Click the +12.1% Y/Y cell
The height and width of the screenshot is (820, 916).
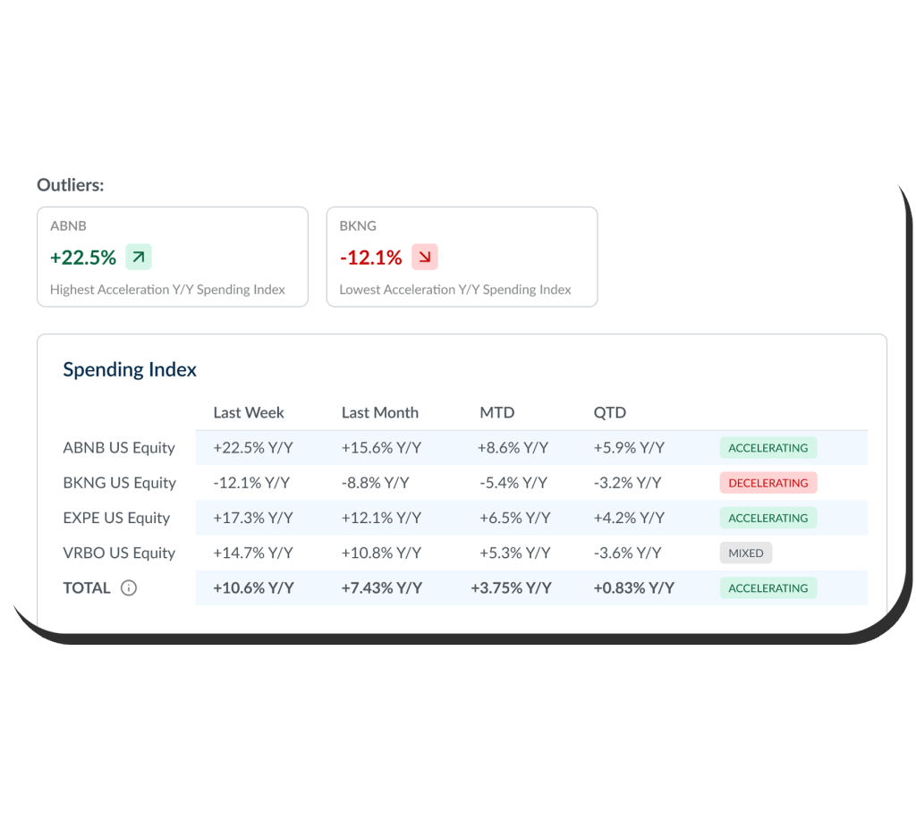tap(381, 518)
